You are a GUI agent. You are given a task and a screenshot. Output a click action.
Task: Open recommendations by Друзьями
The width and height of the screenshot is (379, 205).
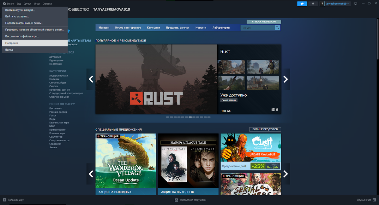pos(55,57)
